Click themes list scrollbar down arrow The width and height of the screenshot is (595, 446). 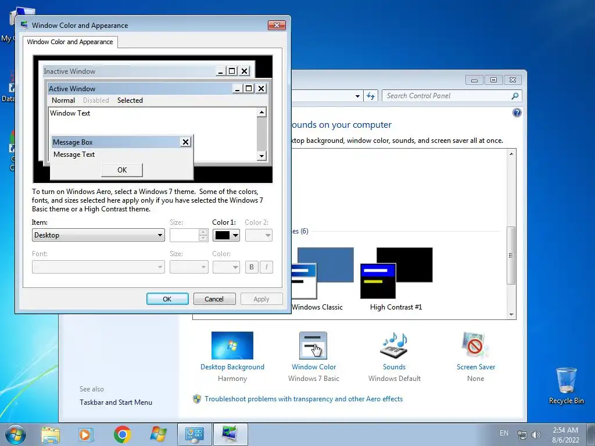[x=511, y=314]
